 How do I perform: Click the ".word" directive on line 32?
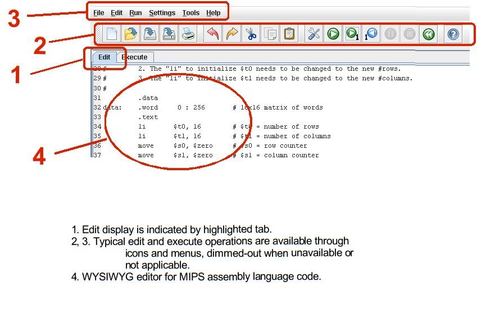(x=148, y=107)
